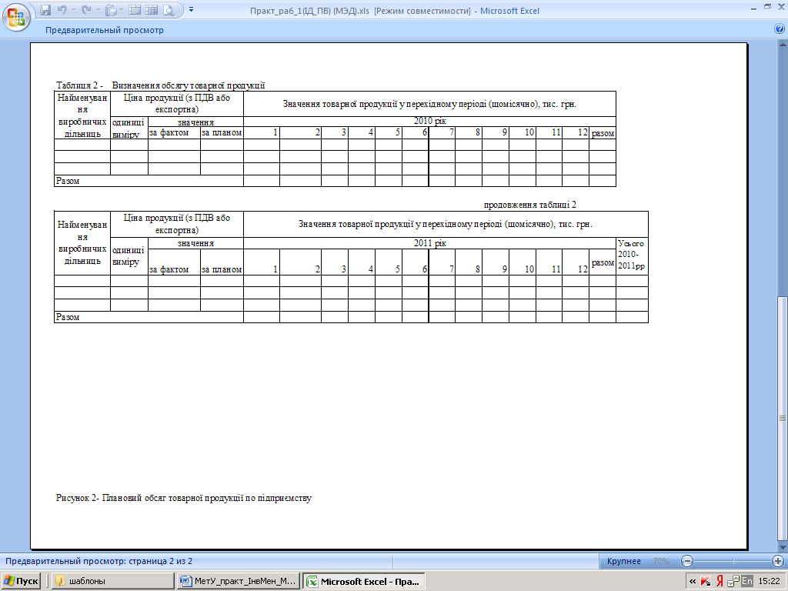Open the Undo history dropdown arrow
The image size is (788, 591).
(x=73, y=10)
